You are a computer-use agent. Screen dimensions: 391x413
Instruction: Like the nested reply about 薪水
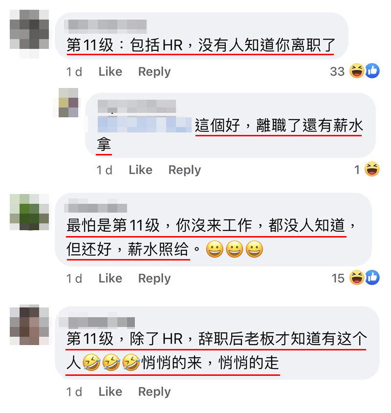[140, 170]
